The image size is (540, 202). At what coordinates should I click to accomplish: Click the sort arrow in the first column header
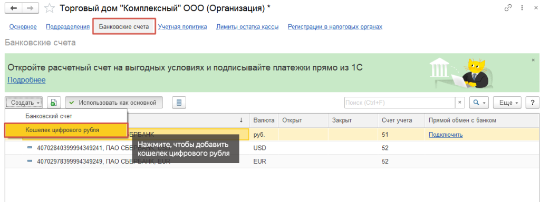click(241, 120)
